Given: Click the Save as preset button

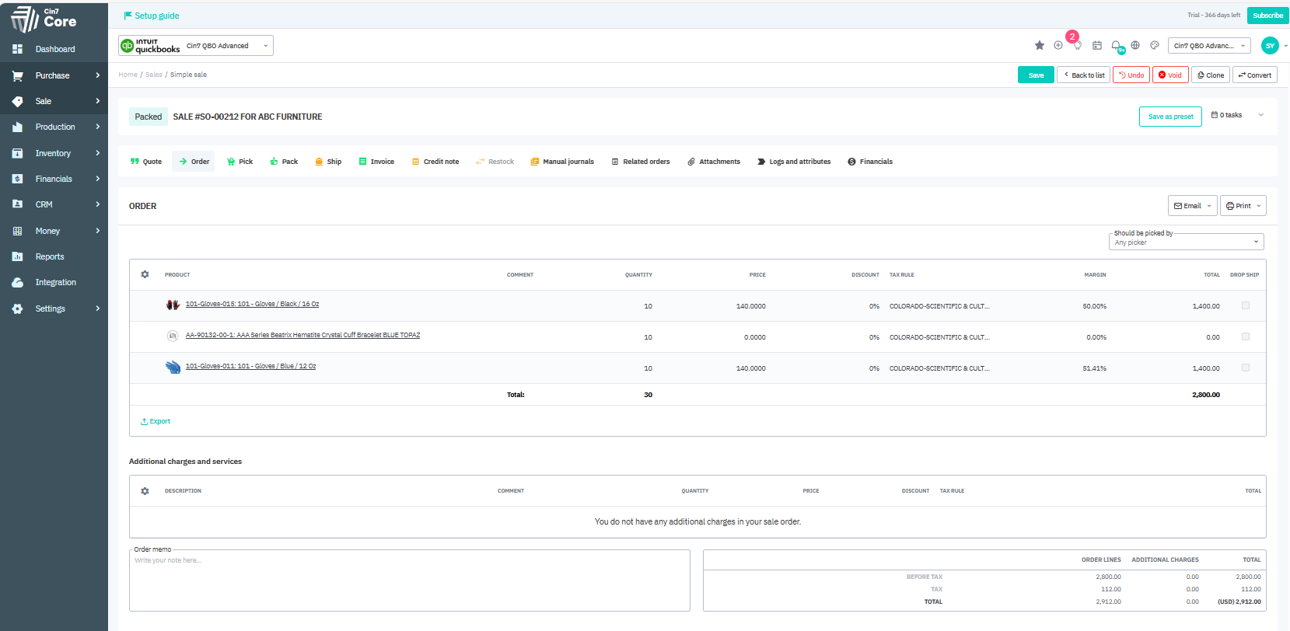Looking at the screenshot, I should pyautogui.click(x=1170, y=117).
